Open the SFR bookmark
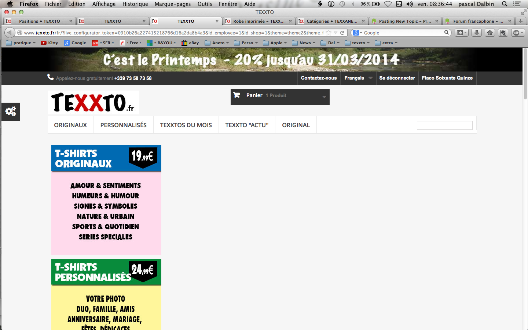528x330 pixels. pos(103,43)
